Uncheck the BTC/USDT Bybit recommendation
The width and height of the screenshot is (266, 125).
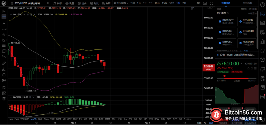[220, 22]
